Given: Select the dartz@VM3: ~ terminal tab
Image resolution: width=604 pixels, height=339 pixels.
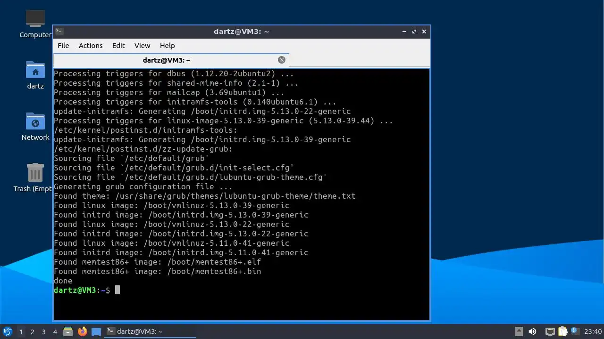Looking at the screenshot, I should (171, 60).
